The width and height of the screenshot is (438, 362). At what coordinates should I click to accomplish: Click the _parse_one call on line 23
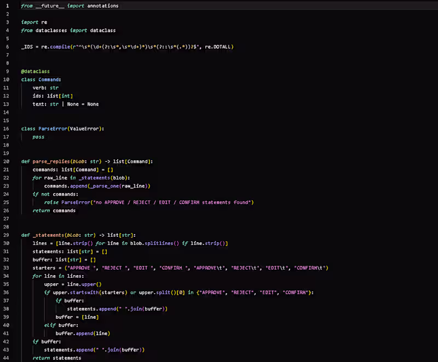click(103, 186)
